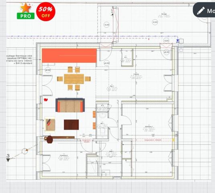Select the dark brown coffee table
Image resolution: width=215 pixels, height=193 pixels.
pyautogui.click(x=71, y=125)
